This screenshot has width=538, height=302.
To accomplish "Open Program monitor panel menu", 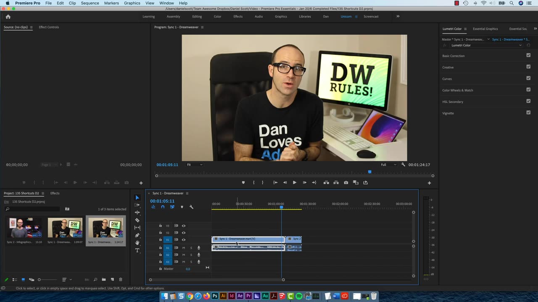I will coord(202,27).
